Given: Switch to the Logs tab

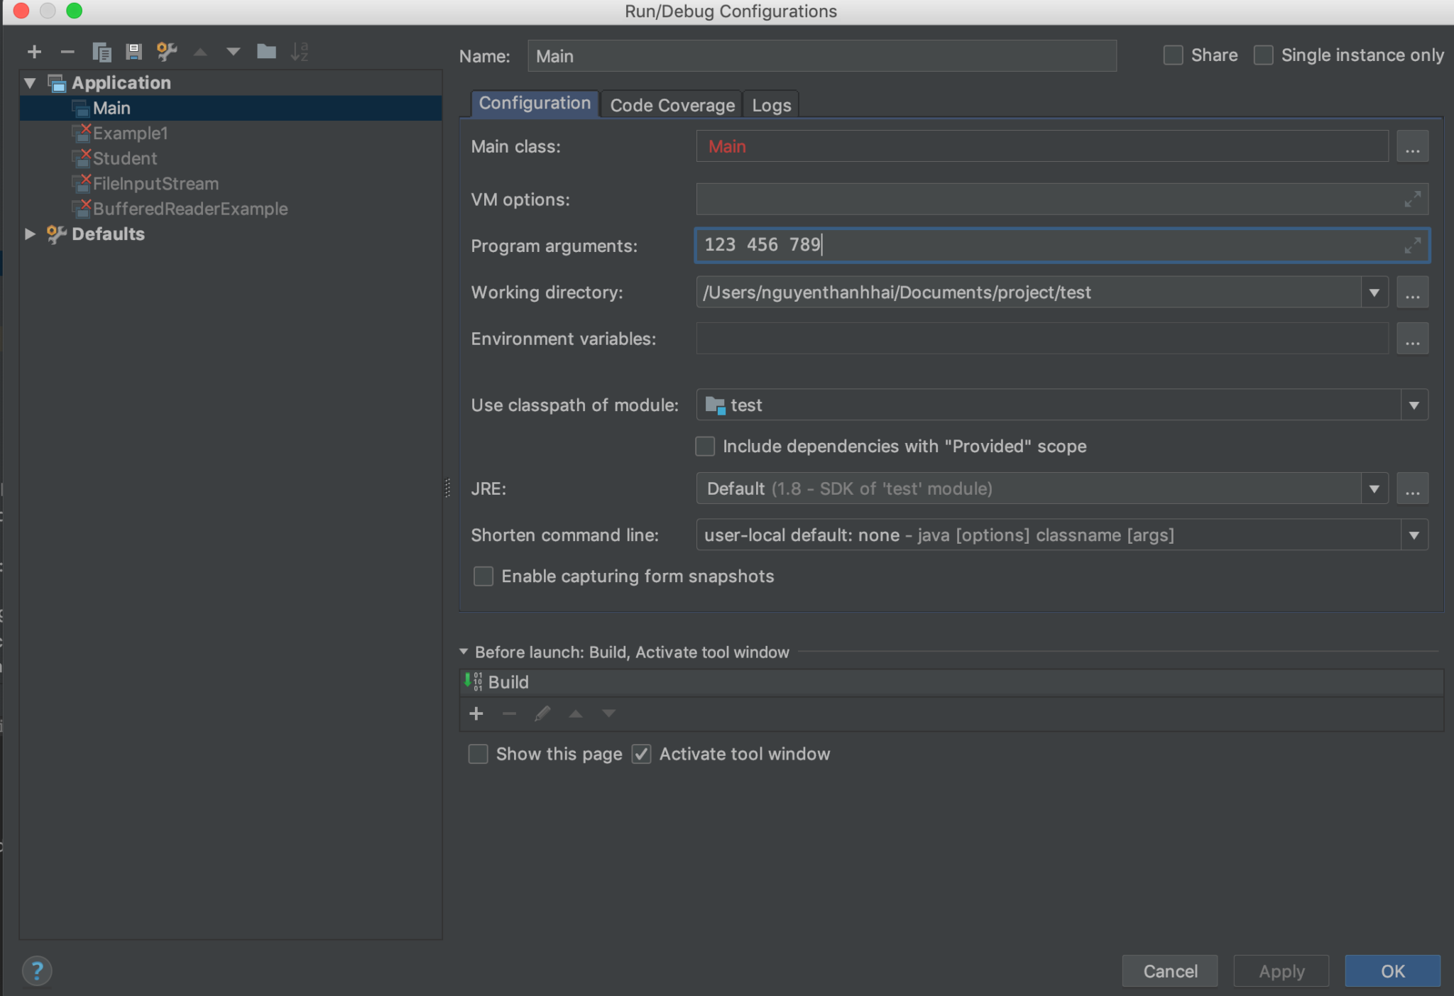Looking at the screenshot, I should [x=771, y=105].
